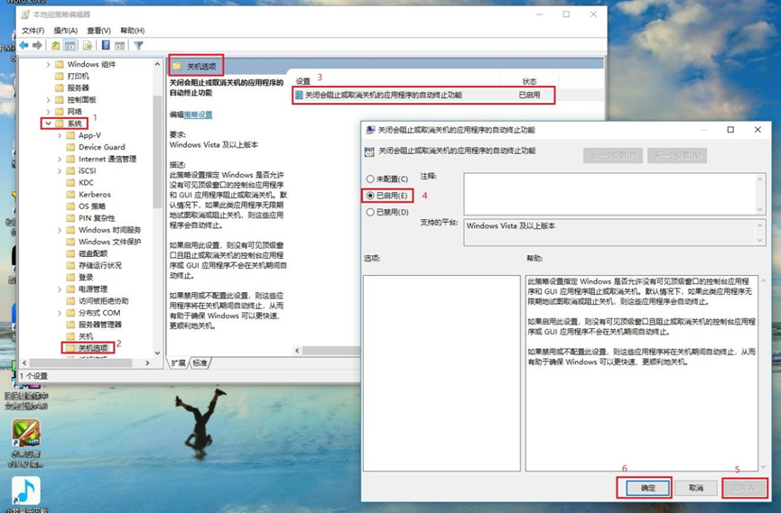Select the Windows 文件保护 tree item

(109, 242)
